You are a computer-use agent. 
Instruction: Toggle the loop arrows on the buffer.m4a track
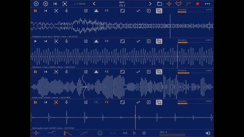138,72
